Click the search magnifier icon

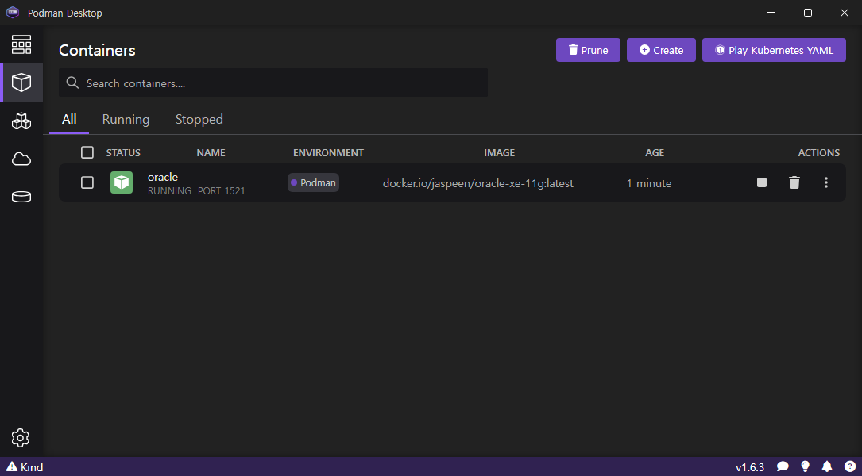(72, 83)
